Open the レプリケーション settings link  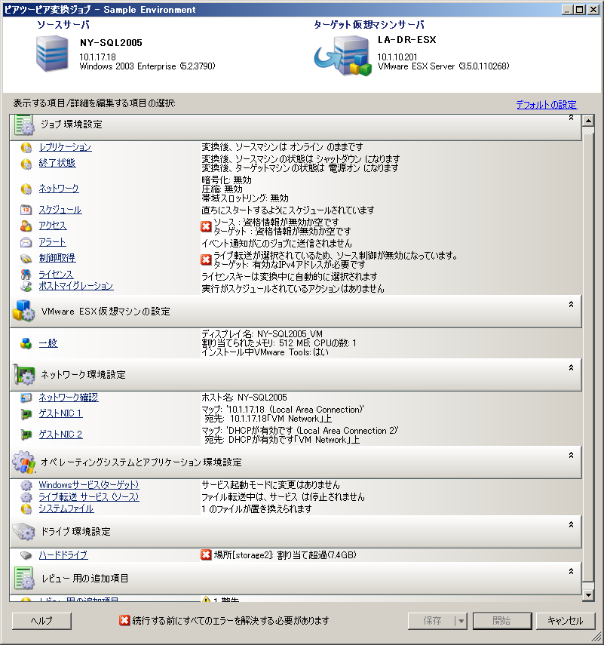coord(66,147)
